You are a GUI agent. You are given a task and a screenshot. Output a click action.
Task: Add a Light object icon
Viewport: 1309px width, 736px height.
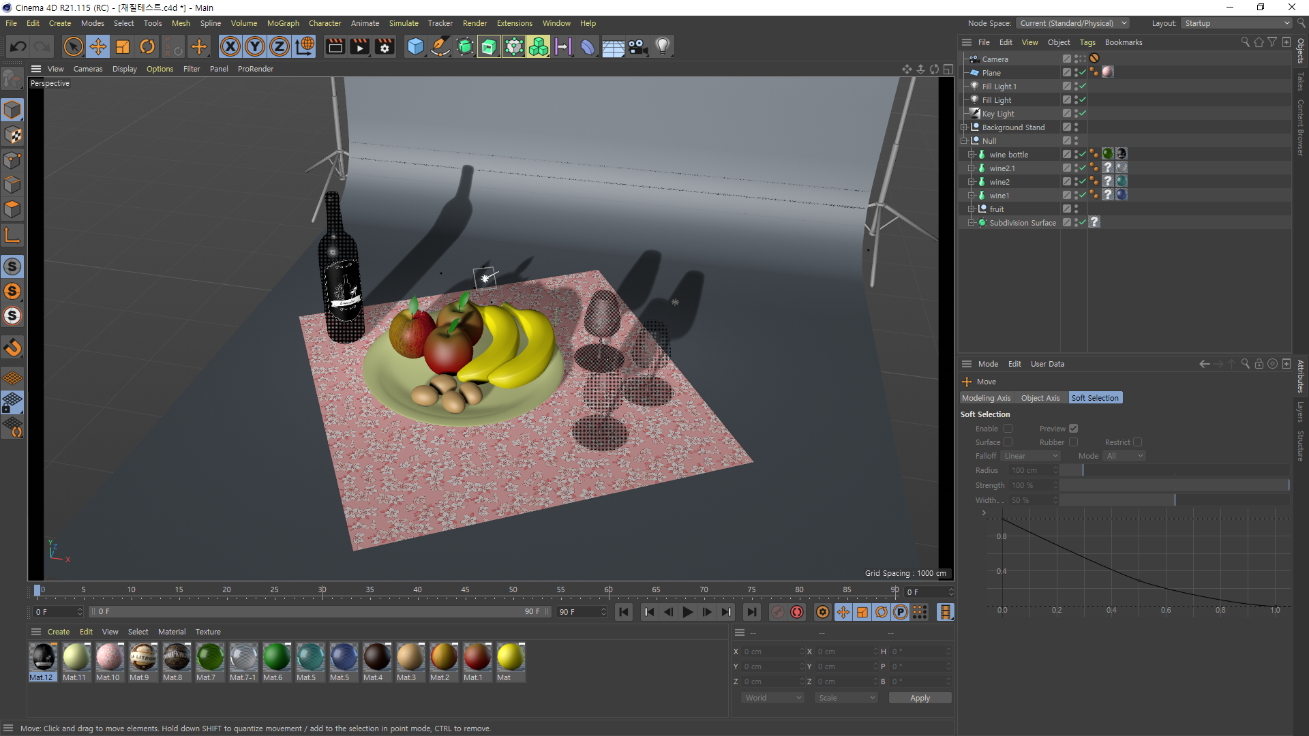662,46
